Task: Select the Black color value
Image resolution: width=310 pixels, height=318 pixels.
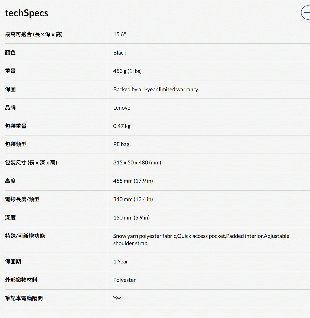Action: pos(120,53)
